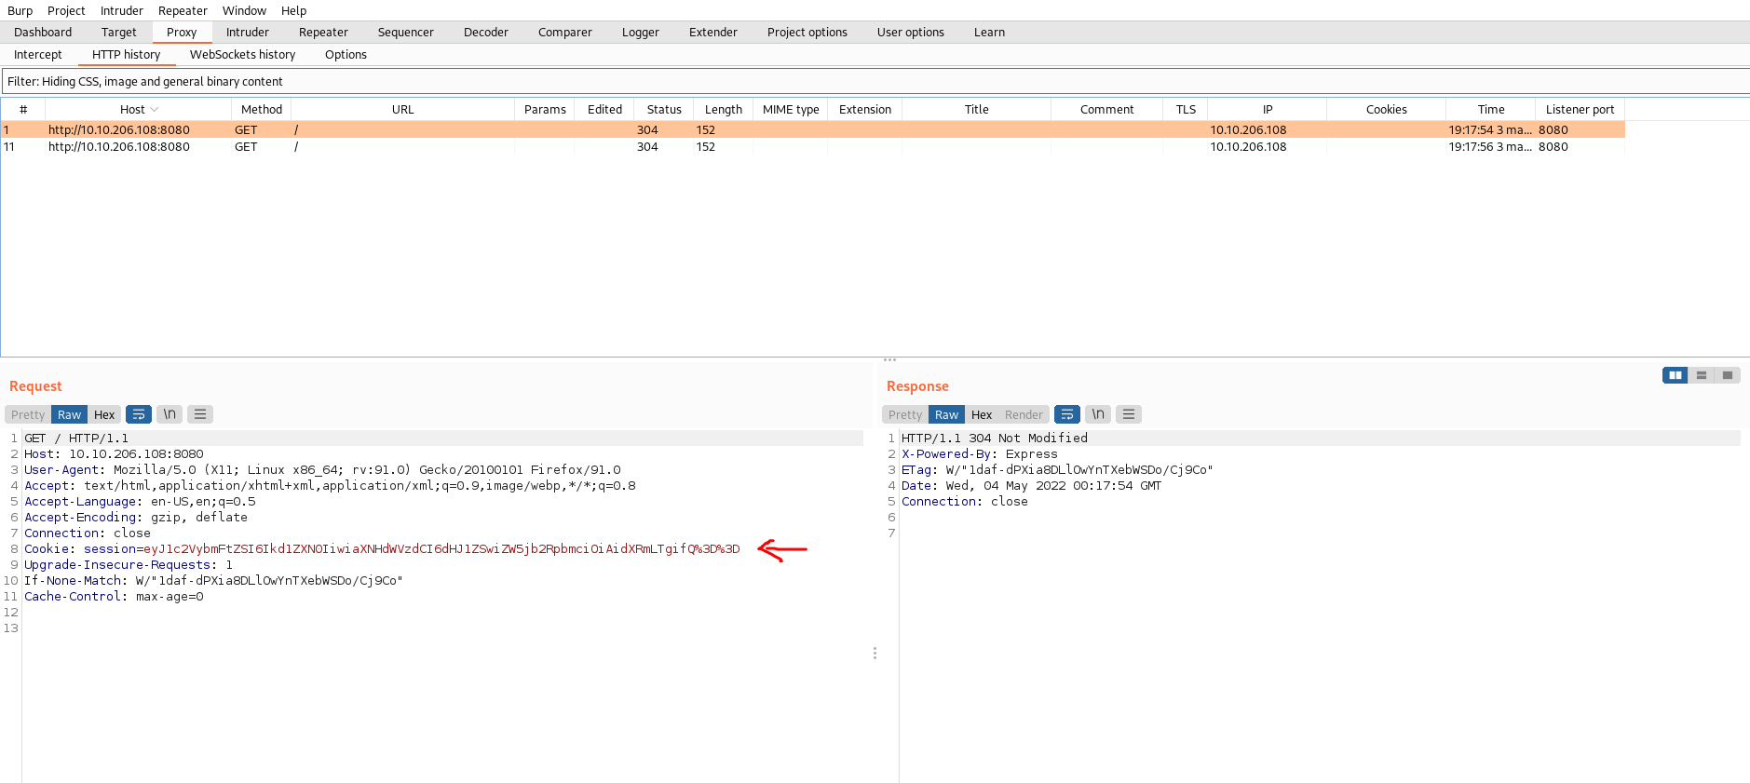Open the Burp menu
This screenshot has width=1750, height=783.
tap(20, 10)
